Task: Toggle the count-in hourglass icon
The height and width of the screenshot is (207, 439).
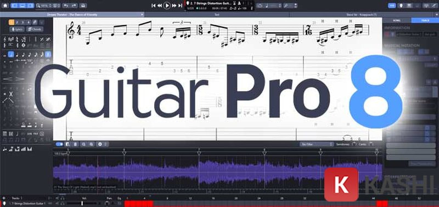Action: point(234,4)
